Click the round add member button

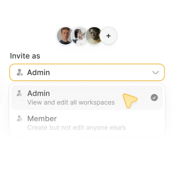coord(108,36)
